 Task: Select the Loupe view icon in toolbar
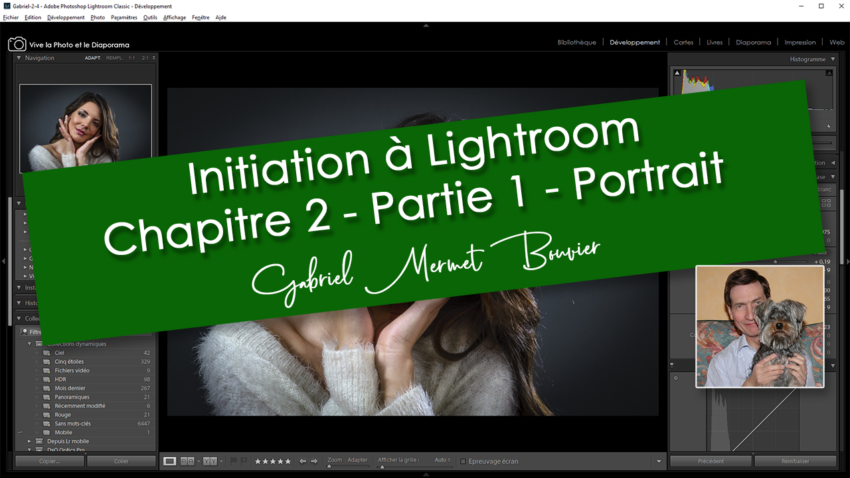tap(170, 461)
